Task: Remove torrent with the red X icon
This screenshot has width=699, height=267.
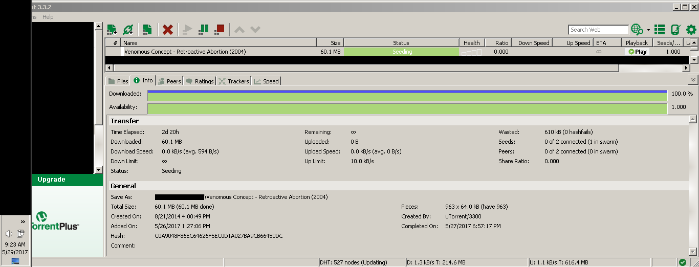Action: coord(167,29)
